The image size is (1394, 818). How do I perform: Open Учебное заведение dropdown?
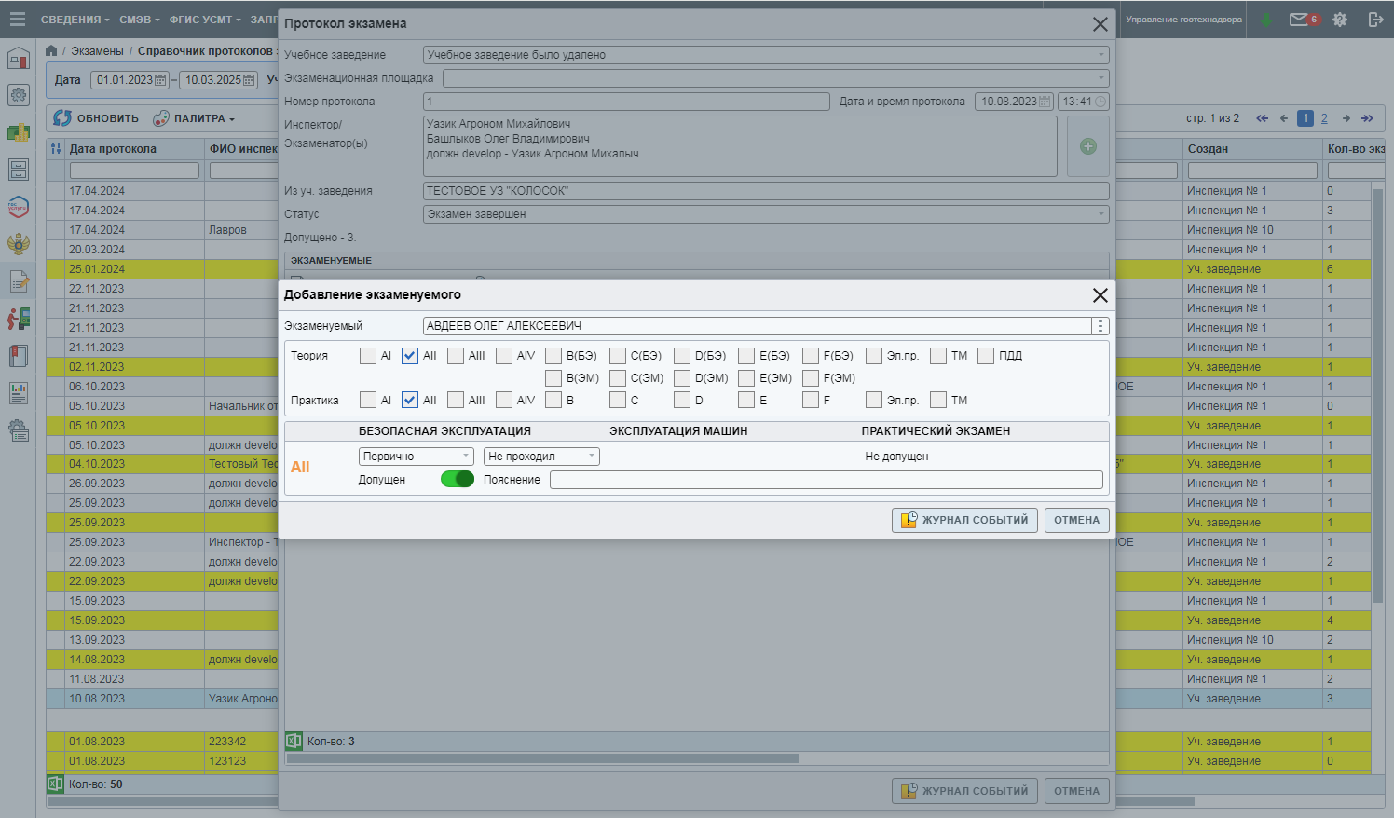(x=766, y=55)
